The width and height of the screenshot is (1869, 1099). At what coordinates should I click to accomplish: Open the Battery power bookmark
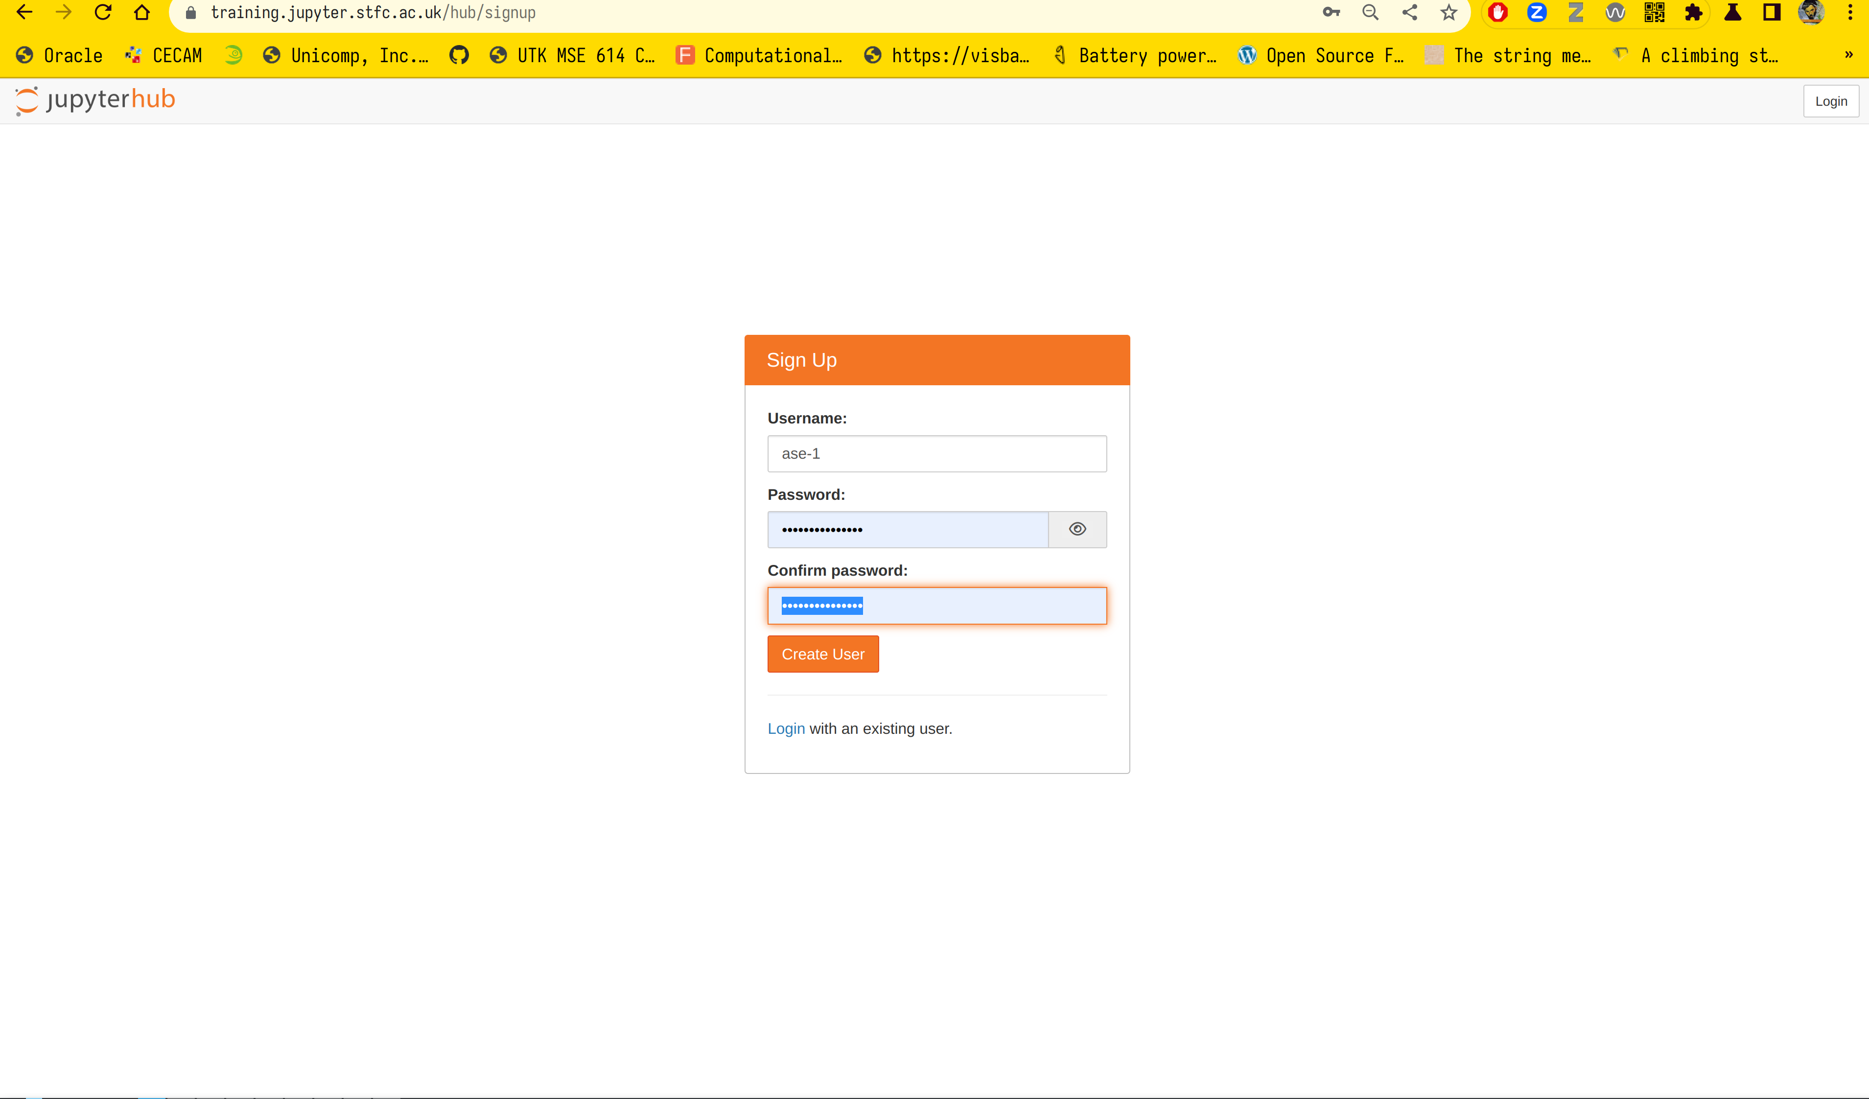pos(1135,56)
